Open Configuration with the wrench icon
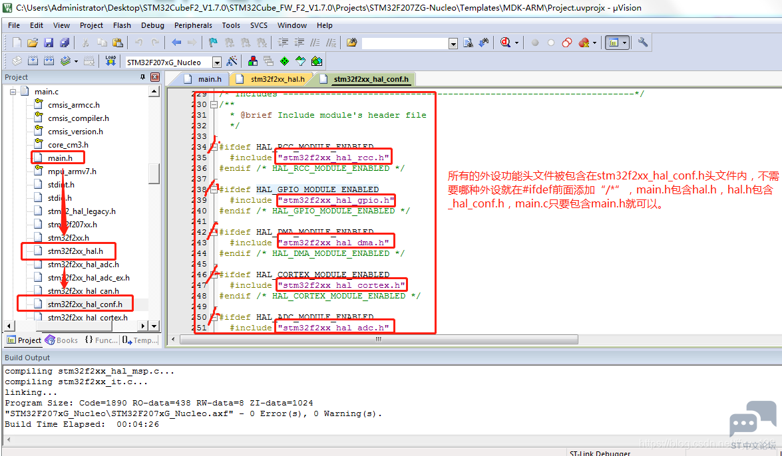782x456 pixels. click(x=642, y=43)
